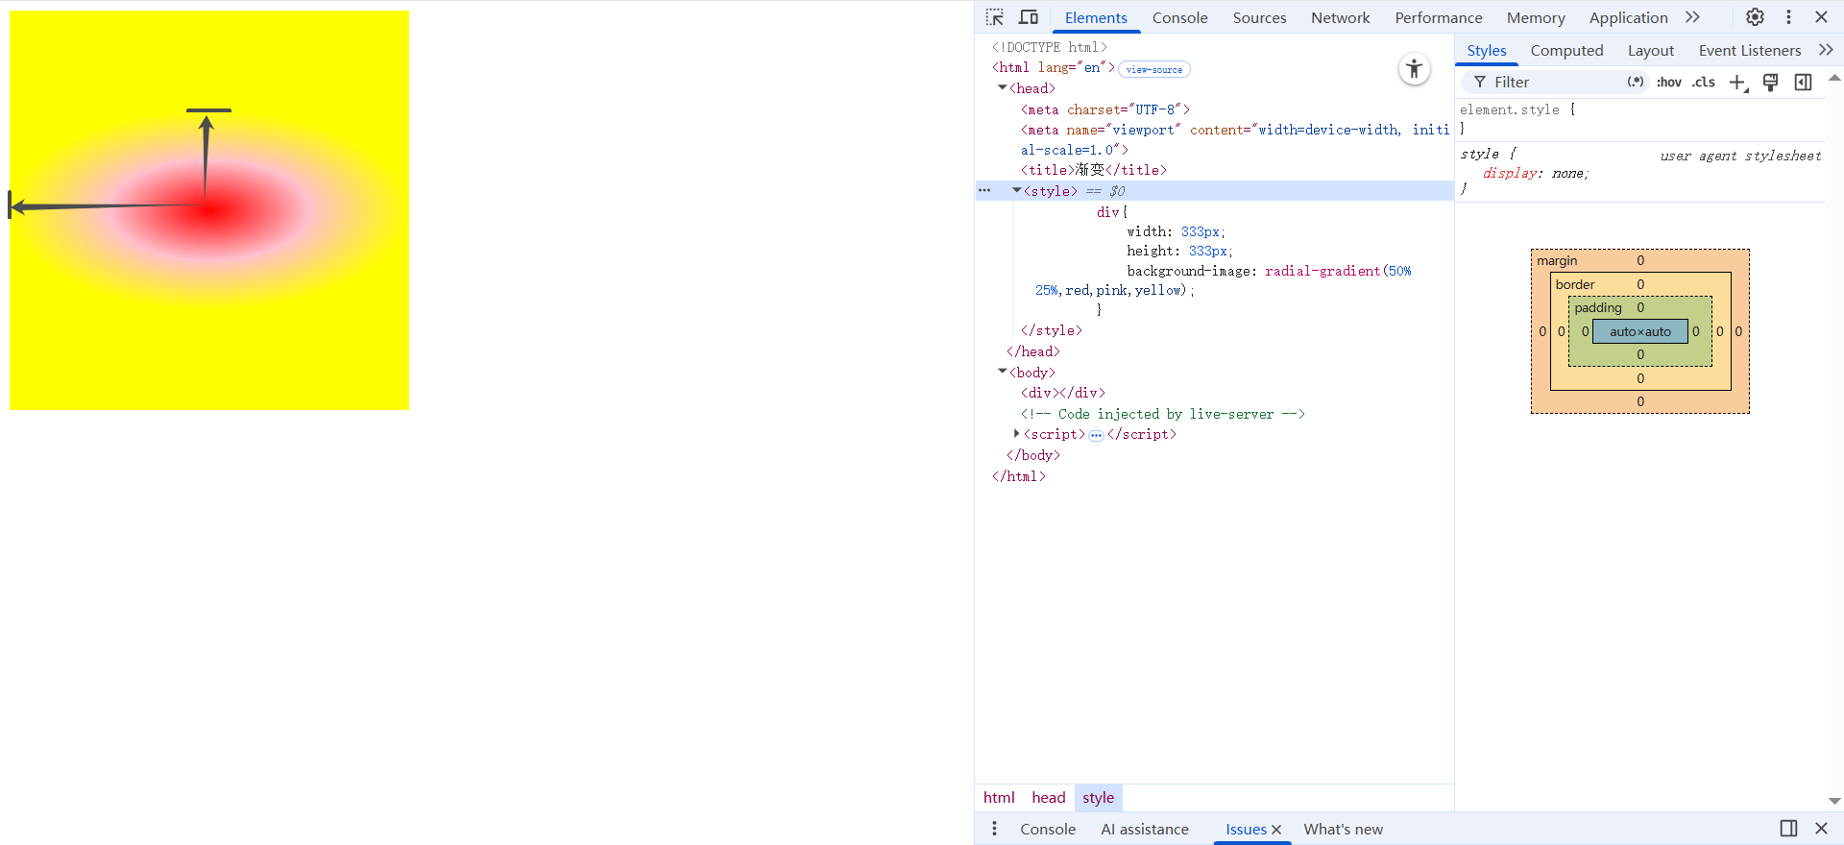The width and height of the screenshot is (1844, 845).
Task: Switch to the drawer Console tab
Action: pyautogui.click(x=1048, y=830)
